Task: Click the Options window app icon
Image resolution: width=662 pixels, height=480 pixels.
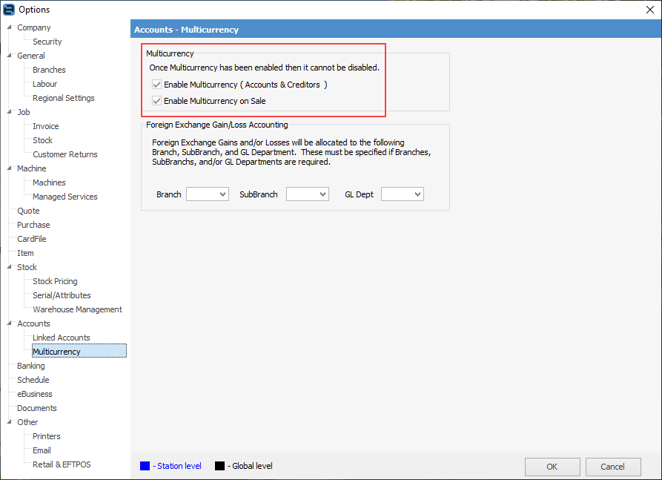Action: pyautogui.click(x=8, y=10)
